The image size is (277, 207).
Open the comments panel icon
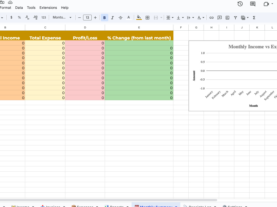tap(253, 4)
